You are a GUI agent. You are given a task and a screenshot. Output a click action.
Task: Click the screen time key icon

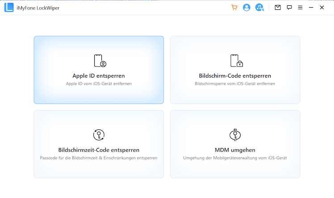coord(99,135)
